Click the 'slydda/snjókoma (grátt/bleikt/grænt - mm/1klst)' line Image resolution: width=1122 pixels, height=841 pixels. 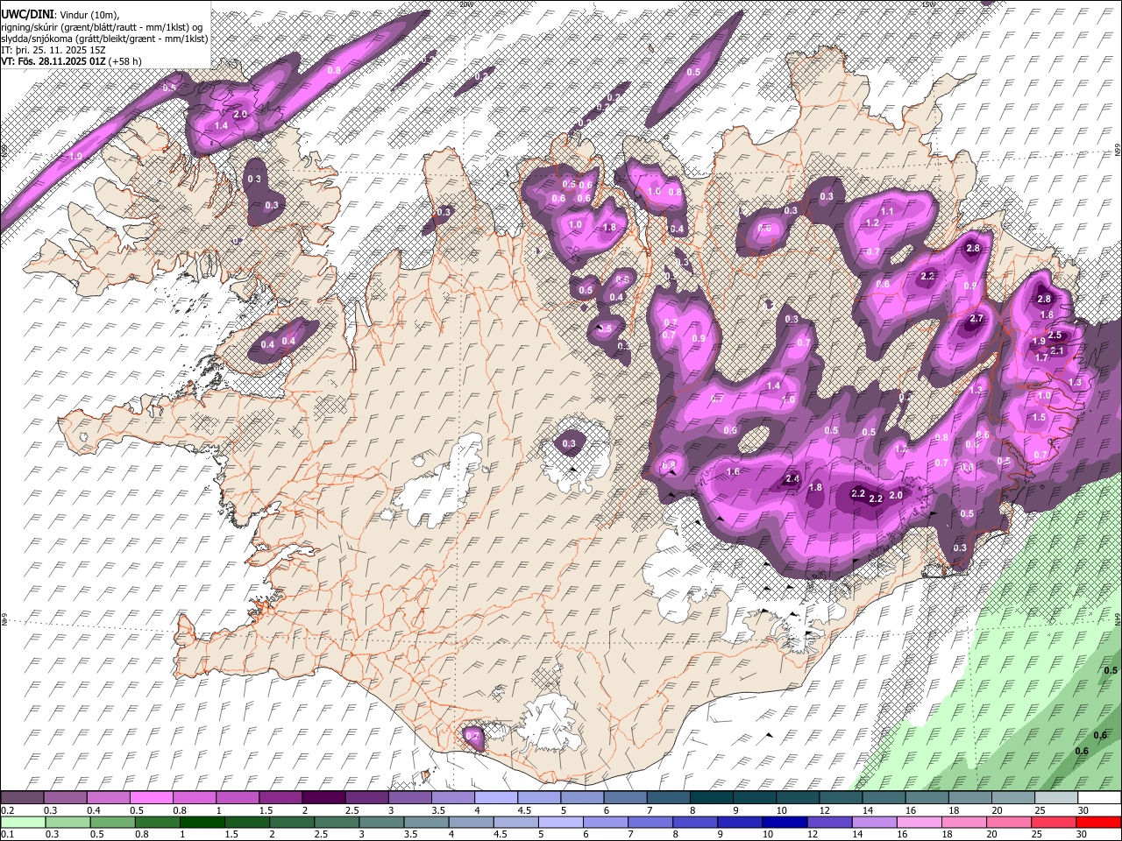[x=104, y=39]
